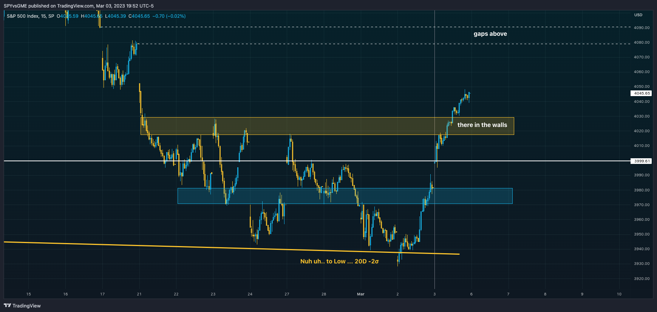Click the date 15 on the time axis
This screenshot has height=312, width=657.
coord(29,294)
